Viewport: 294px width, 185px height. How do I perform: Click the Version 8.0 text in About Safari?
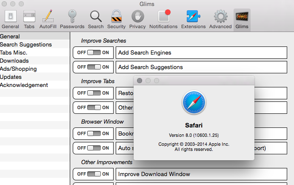(194, 135)
